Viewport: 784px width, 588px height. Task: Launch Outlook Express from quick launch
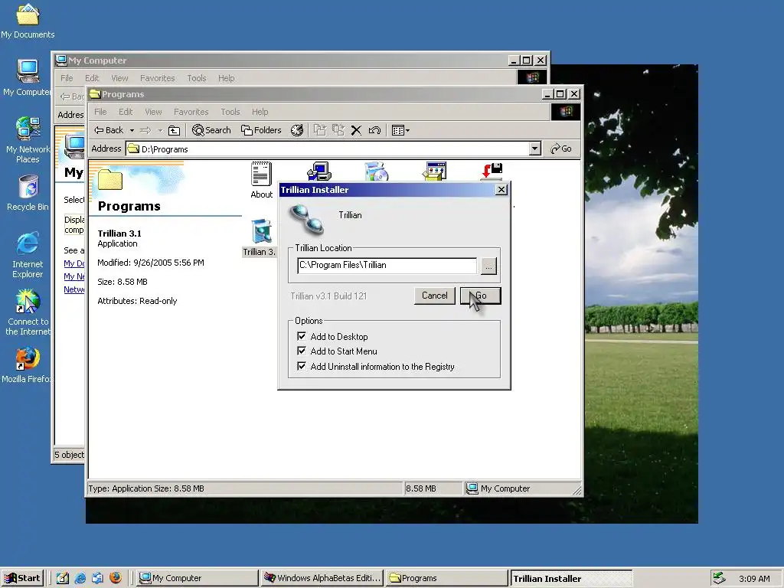tap(97, 578)
